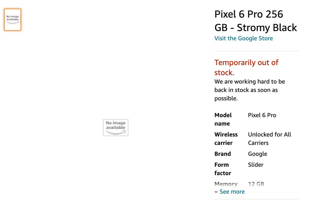Screen dimensions: 309x202
Task: Click the Amazon smile in main placeholder
Action: pos(116,133)
